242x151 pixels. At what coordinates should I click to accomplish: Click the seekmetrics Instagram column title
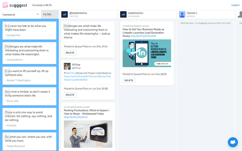pyautogui.click(x=136, y=13)
